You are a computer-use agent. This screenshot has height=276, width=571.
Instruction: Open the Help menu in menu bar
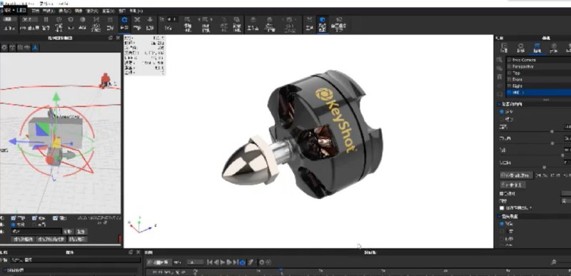[136, 11]
